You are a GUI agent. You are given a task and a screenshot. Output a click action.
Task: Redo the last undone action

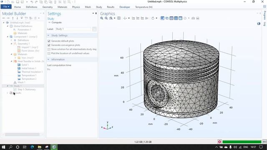coord(36,2)
